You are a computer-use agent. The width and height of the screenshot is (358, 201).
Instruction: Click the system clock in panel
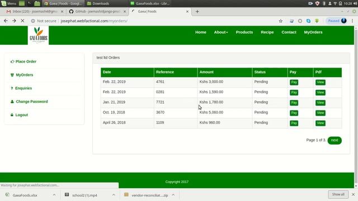(348, 3)
